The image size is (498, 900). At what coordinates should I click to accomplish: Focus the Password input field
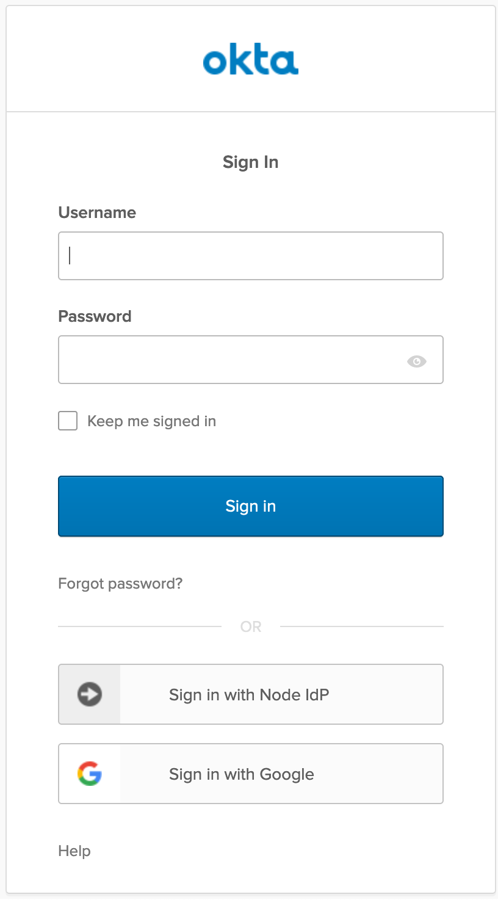pyautogui.click(x=232, y=360)
